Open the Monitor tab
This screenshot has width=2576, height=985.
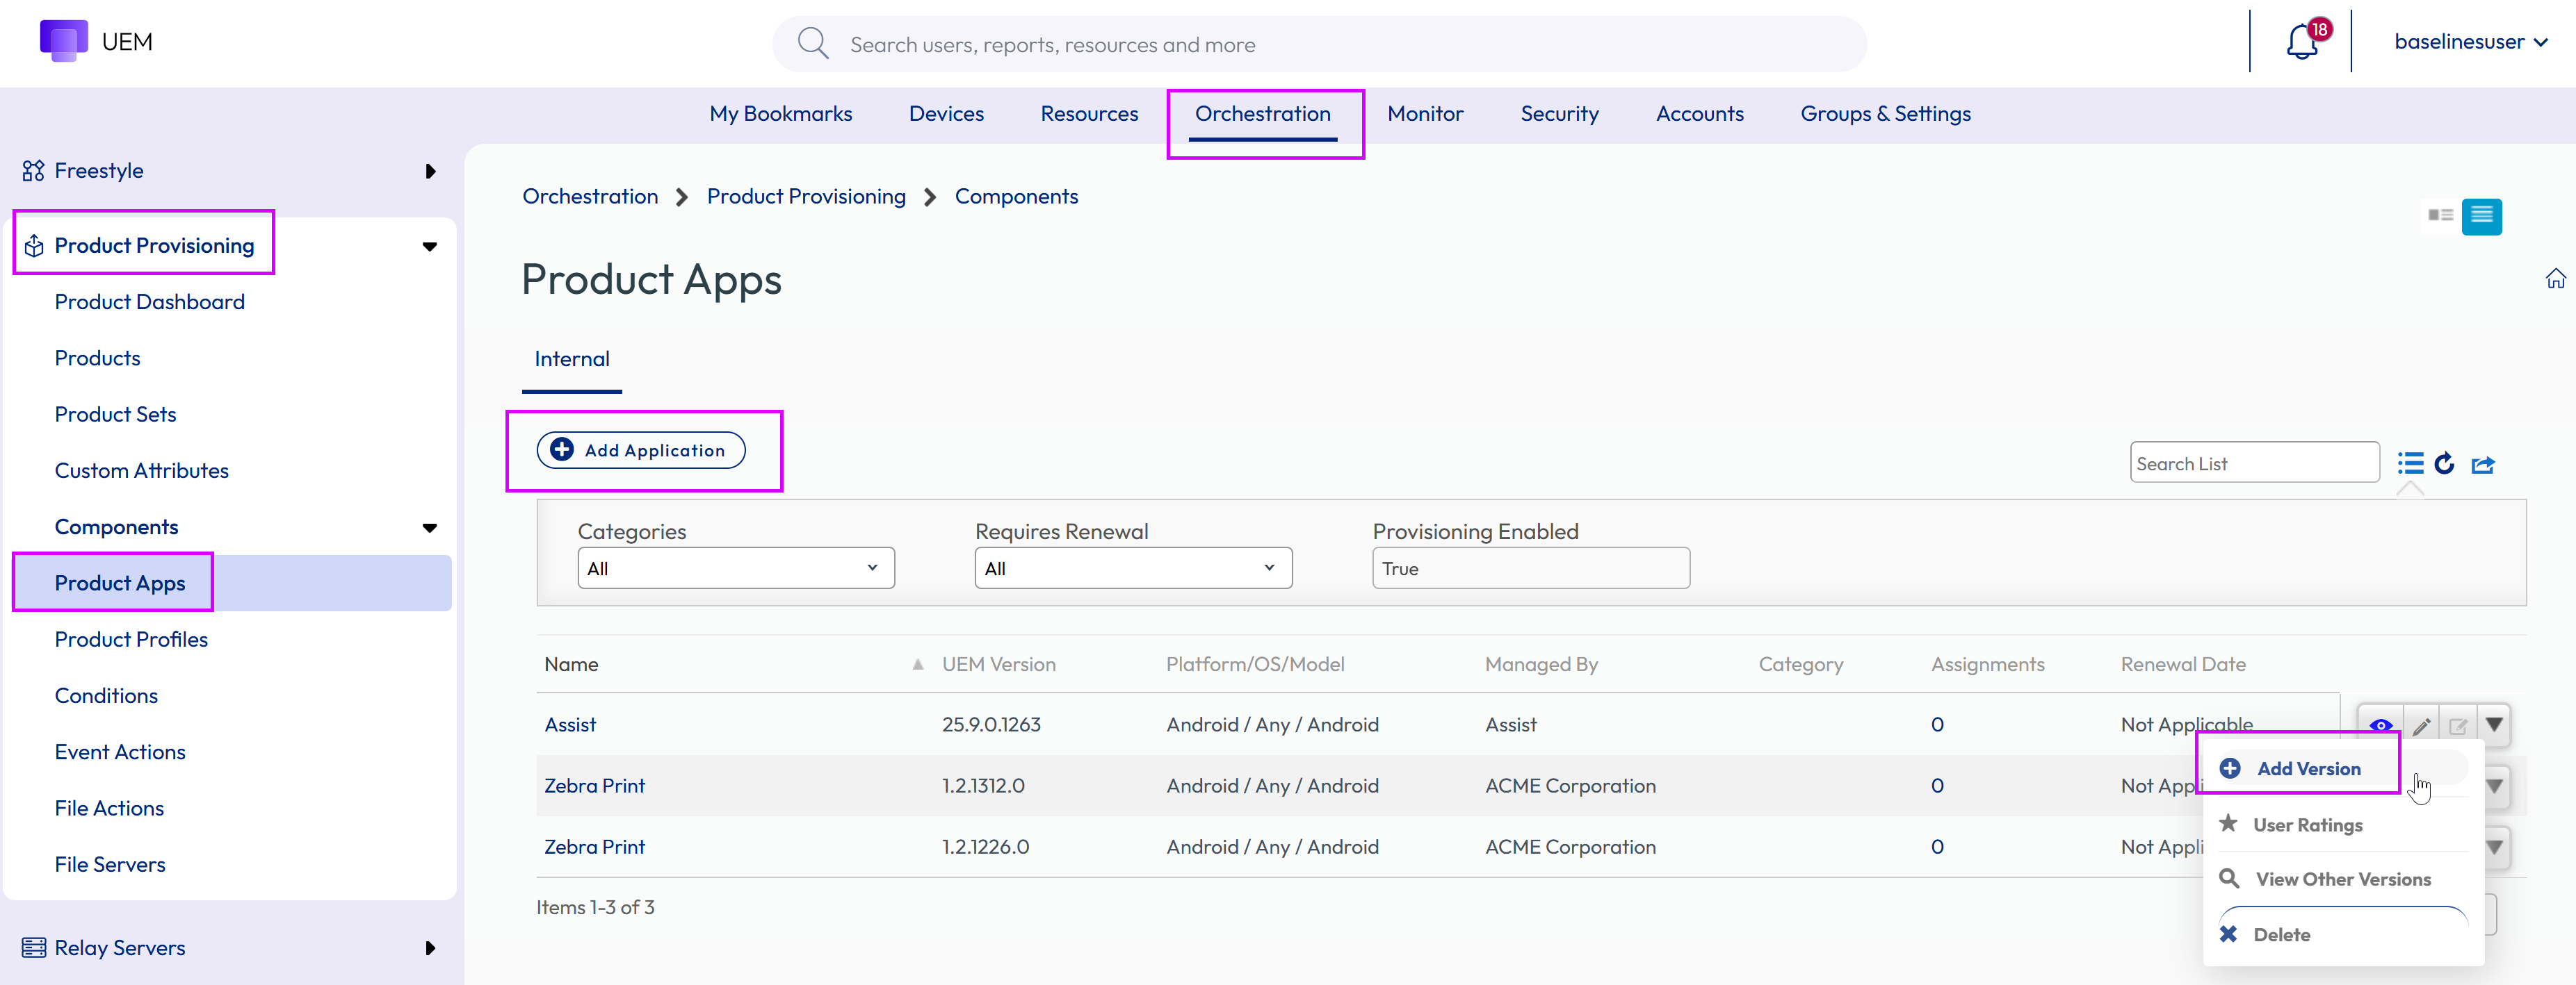tap(1425, 114)
